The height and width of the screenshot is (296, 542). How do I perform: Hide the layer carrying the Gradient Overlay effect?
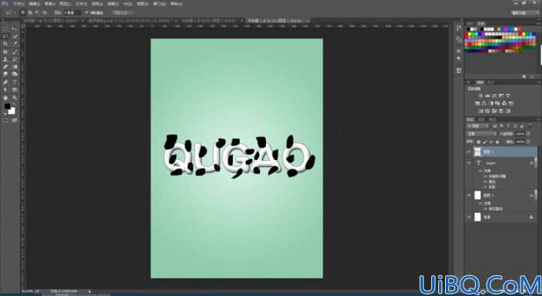469,195
